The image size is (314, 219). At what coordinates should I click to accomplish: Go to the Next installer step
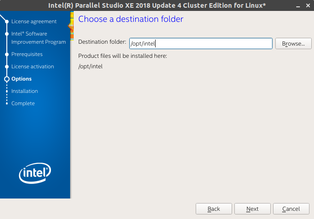252,209
